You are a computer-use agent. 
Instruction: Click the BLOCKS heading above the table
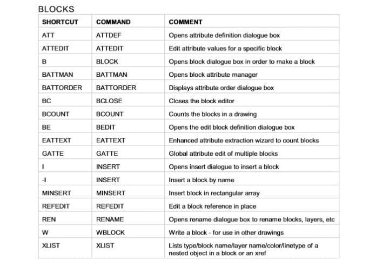click(x=56, y=9)
